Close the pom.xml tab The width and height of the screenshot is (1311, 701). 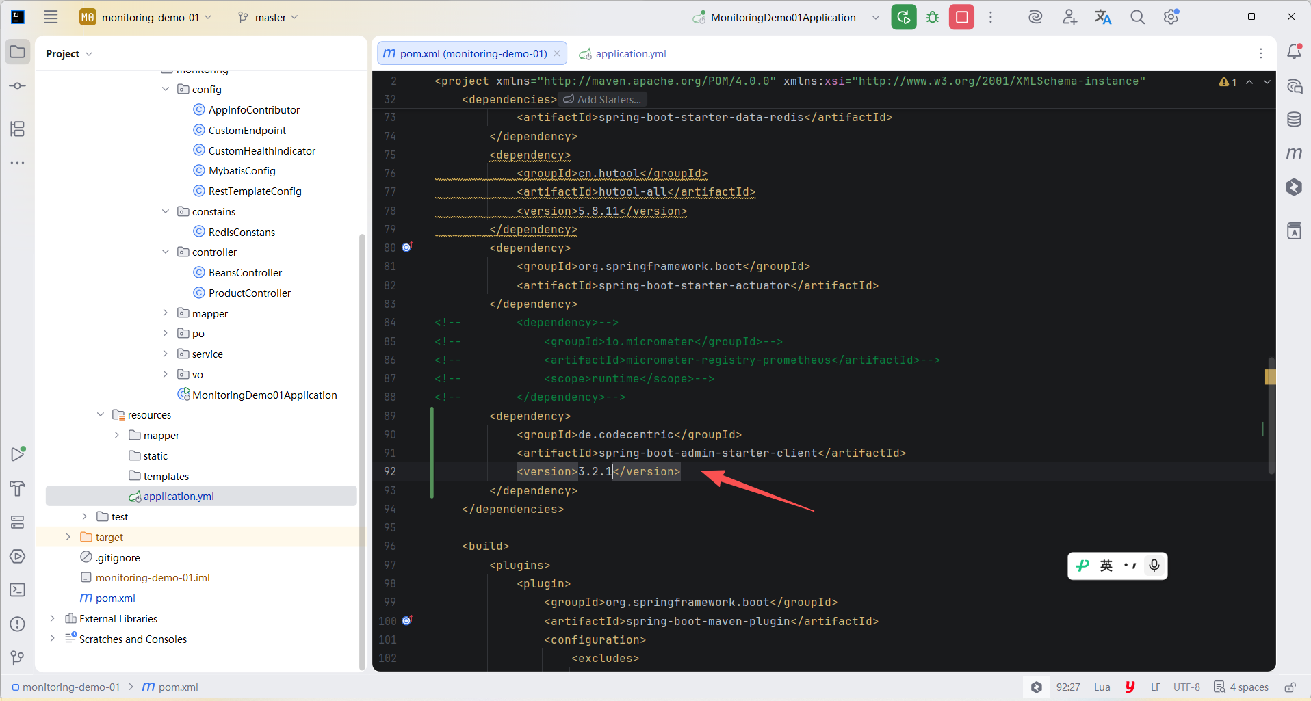[557, 53]
